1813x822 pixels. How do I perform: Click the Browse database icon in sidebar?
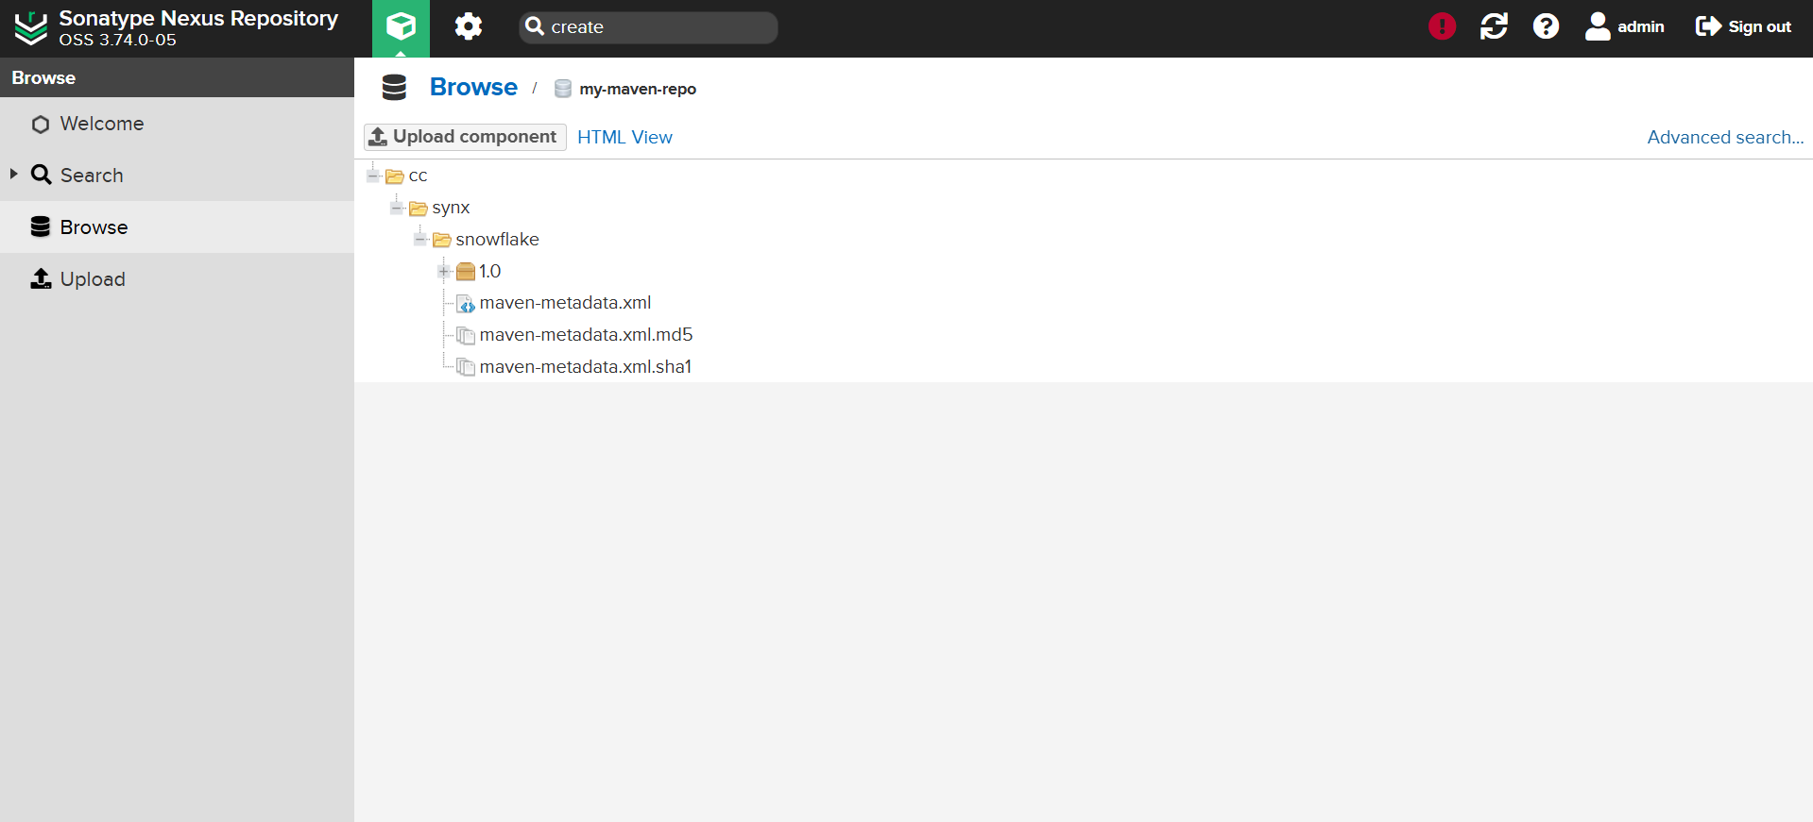[40, 226]
